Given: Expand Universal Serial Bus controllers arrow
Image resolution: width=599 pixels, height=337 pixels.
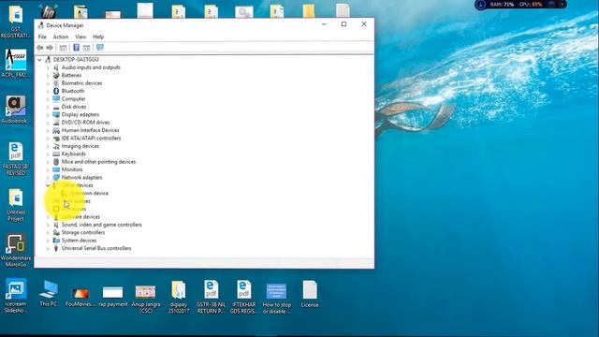Looking at the screenshot, I should point(48,248).
